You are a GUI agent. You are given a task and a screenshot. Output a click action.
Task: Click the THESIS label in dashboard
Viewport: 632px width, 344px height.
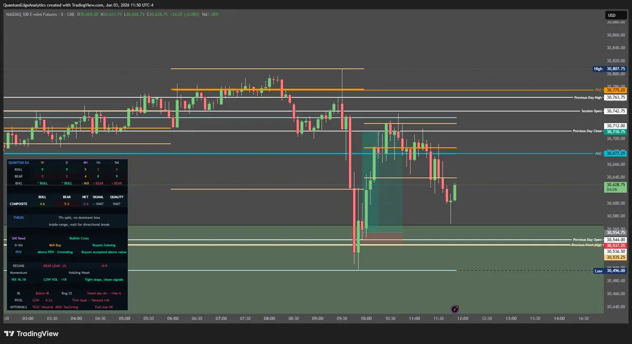point(18,217)
